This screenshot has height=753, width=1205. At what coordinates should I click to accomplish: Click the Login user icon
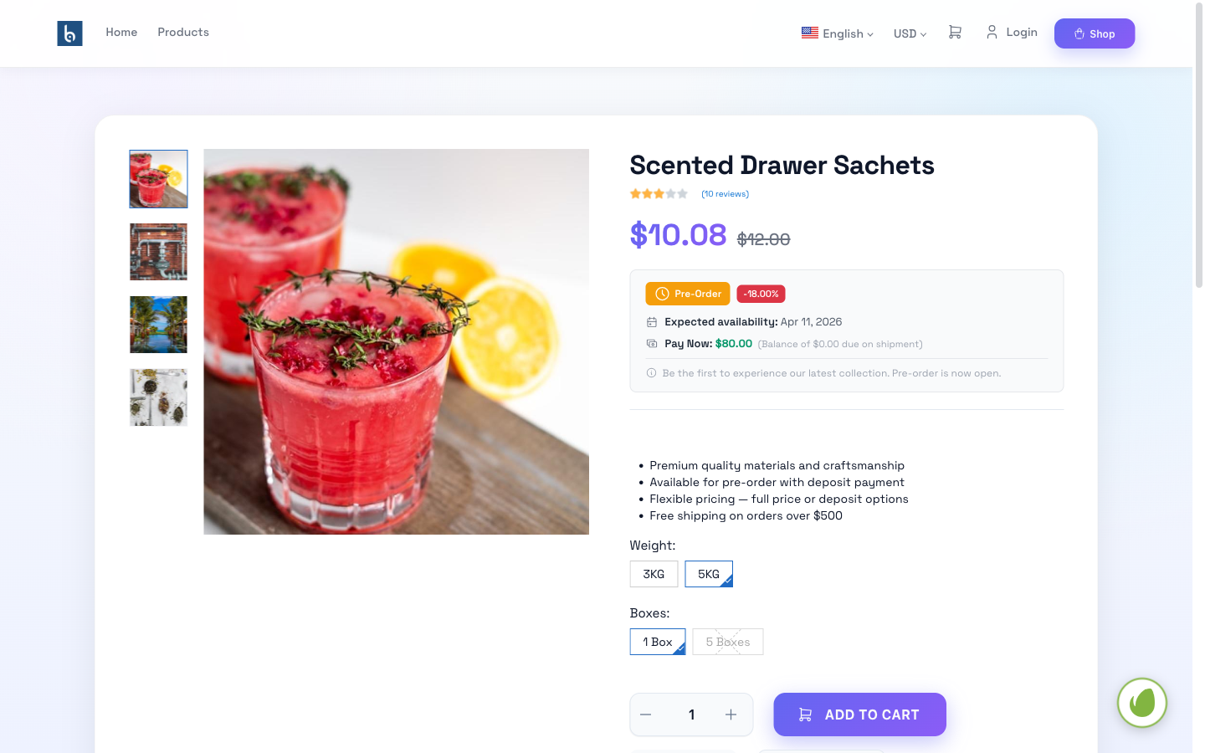pos(992,32)
